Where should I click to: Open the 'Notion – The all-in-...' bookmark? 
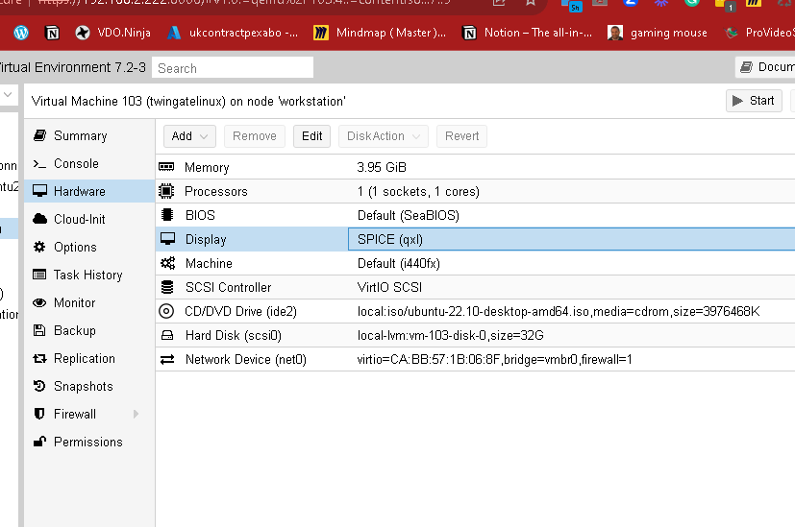pyautogui.click(x=527, y=33)
